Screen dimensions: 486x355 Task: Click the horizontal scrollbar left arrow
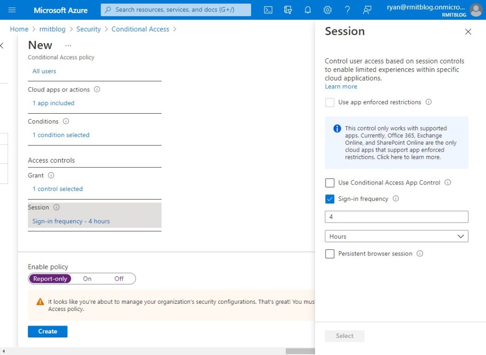point(3,351)
